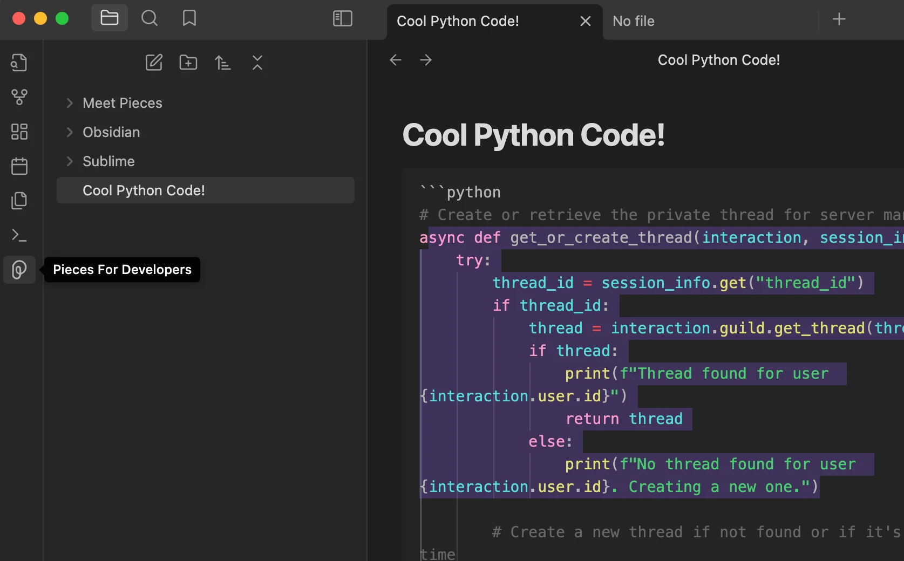Open the canvas icon in ribbon
The height and width of the screenshot is (561, 904).
tap(19, 132)
